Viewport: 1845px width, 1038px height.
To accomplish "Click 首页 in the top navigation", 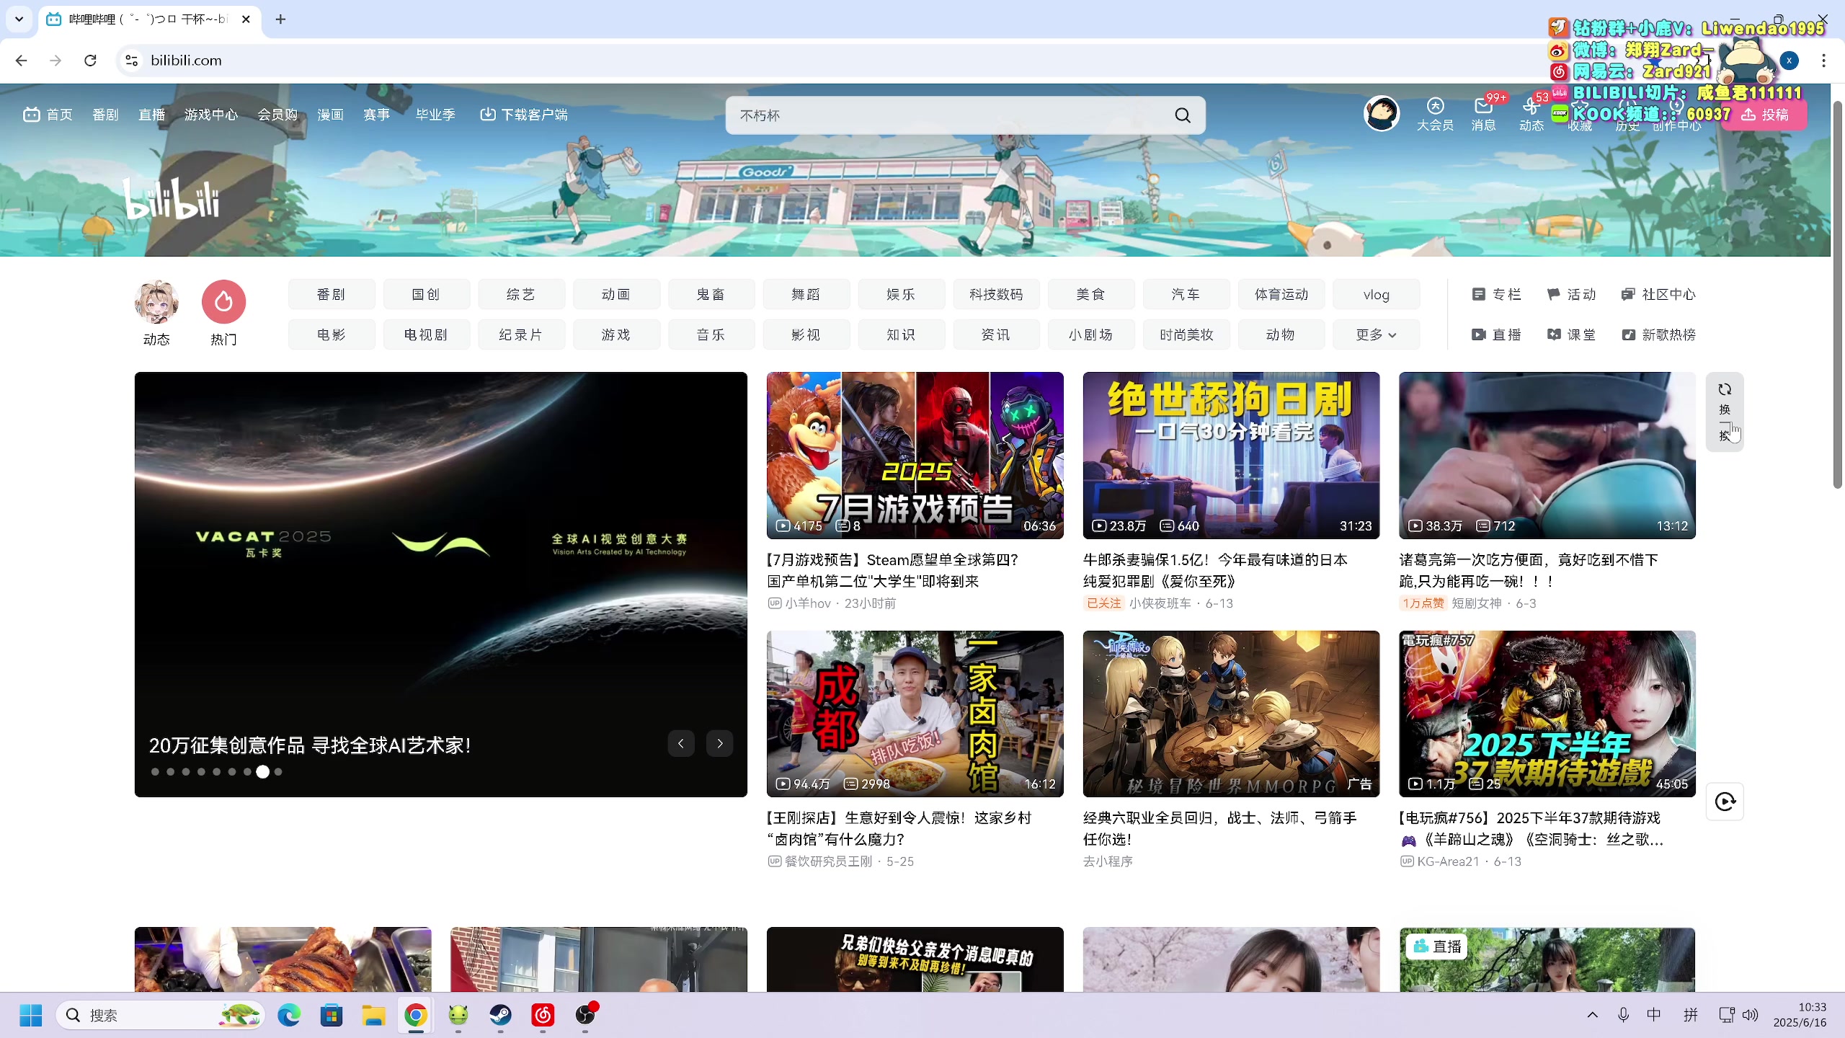I will [48, 115].
